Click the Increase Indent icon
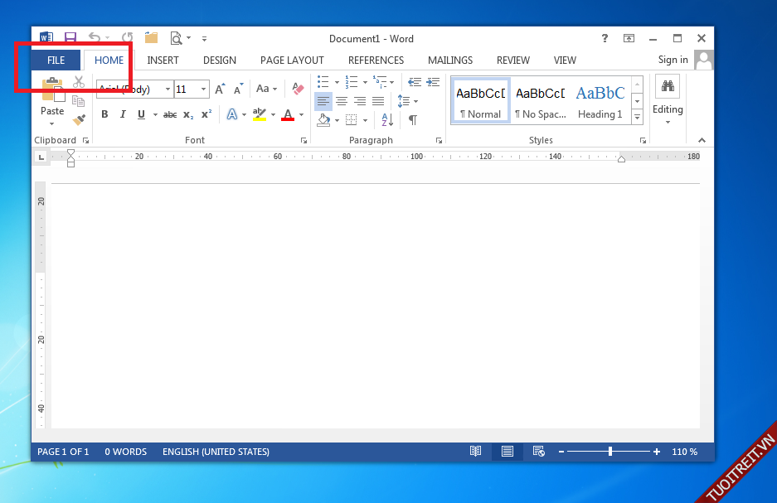 pos(433,81)
